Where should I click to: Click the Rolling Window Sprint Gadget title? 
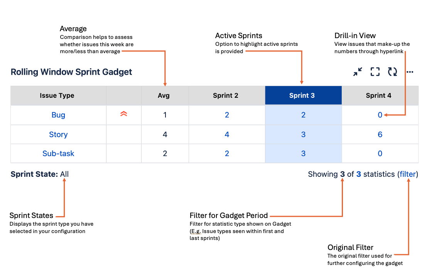click(71, 72)
